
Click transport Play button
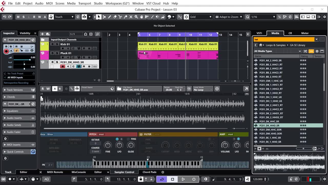tap(183, 179)
